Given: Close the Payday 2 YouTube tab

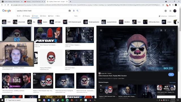Looking at the screenshot, I should [44, 2].
